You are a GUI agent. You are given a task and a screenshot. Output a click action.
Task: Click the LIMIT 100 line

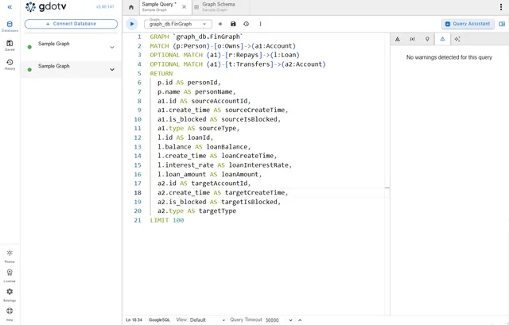167,220
